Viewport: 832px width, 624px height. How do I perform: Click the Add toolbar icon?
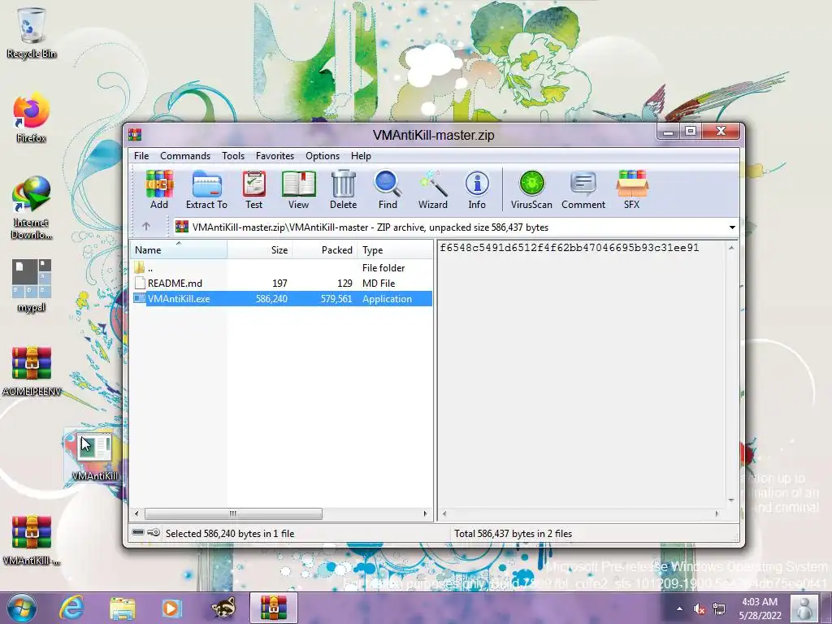tap(159, 189)
